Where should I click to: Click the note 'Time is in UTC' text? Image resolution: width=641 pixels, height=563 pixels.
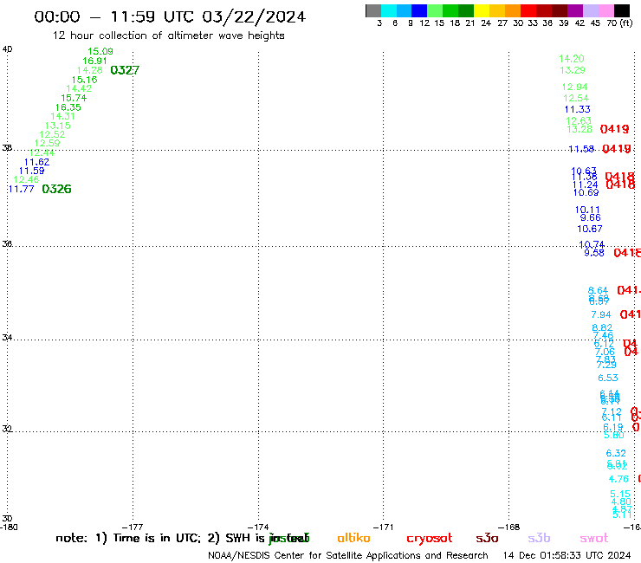coord(157,539)
